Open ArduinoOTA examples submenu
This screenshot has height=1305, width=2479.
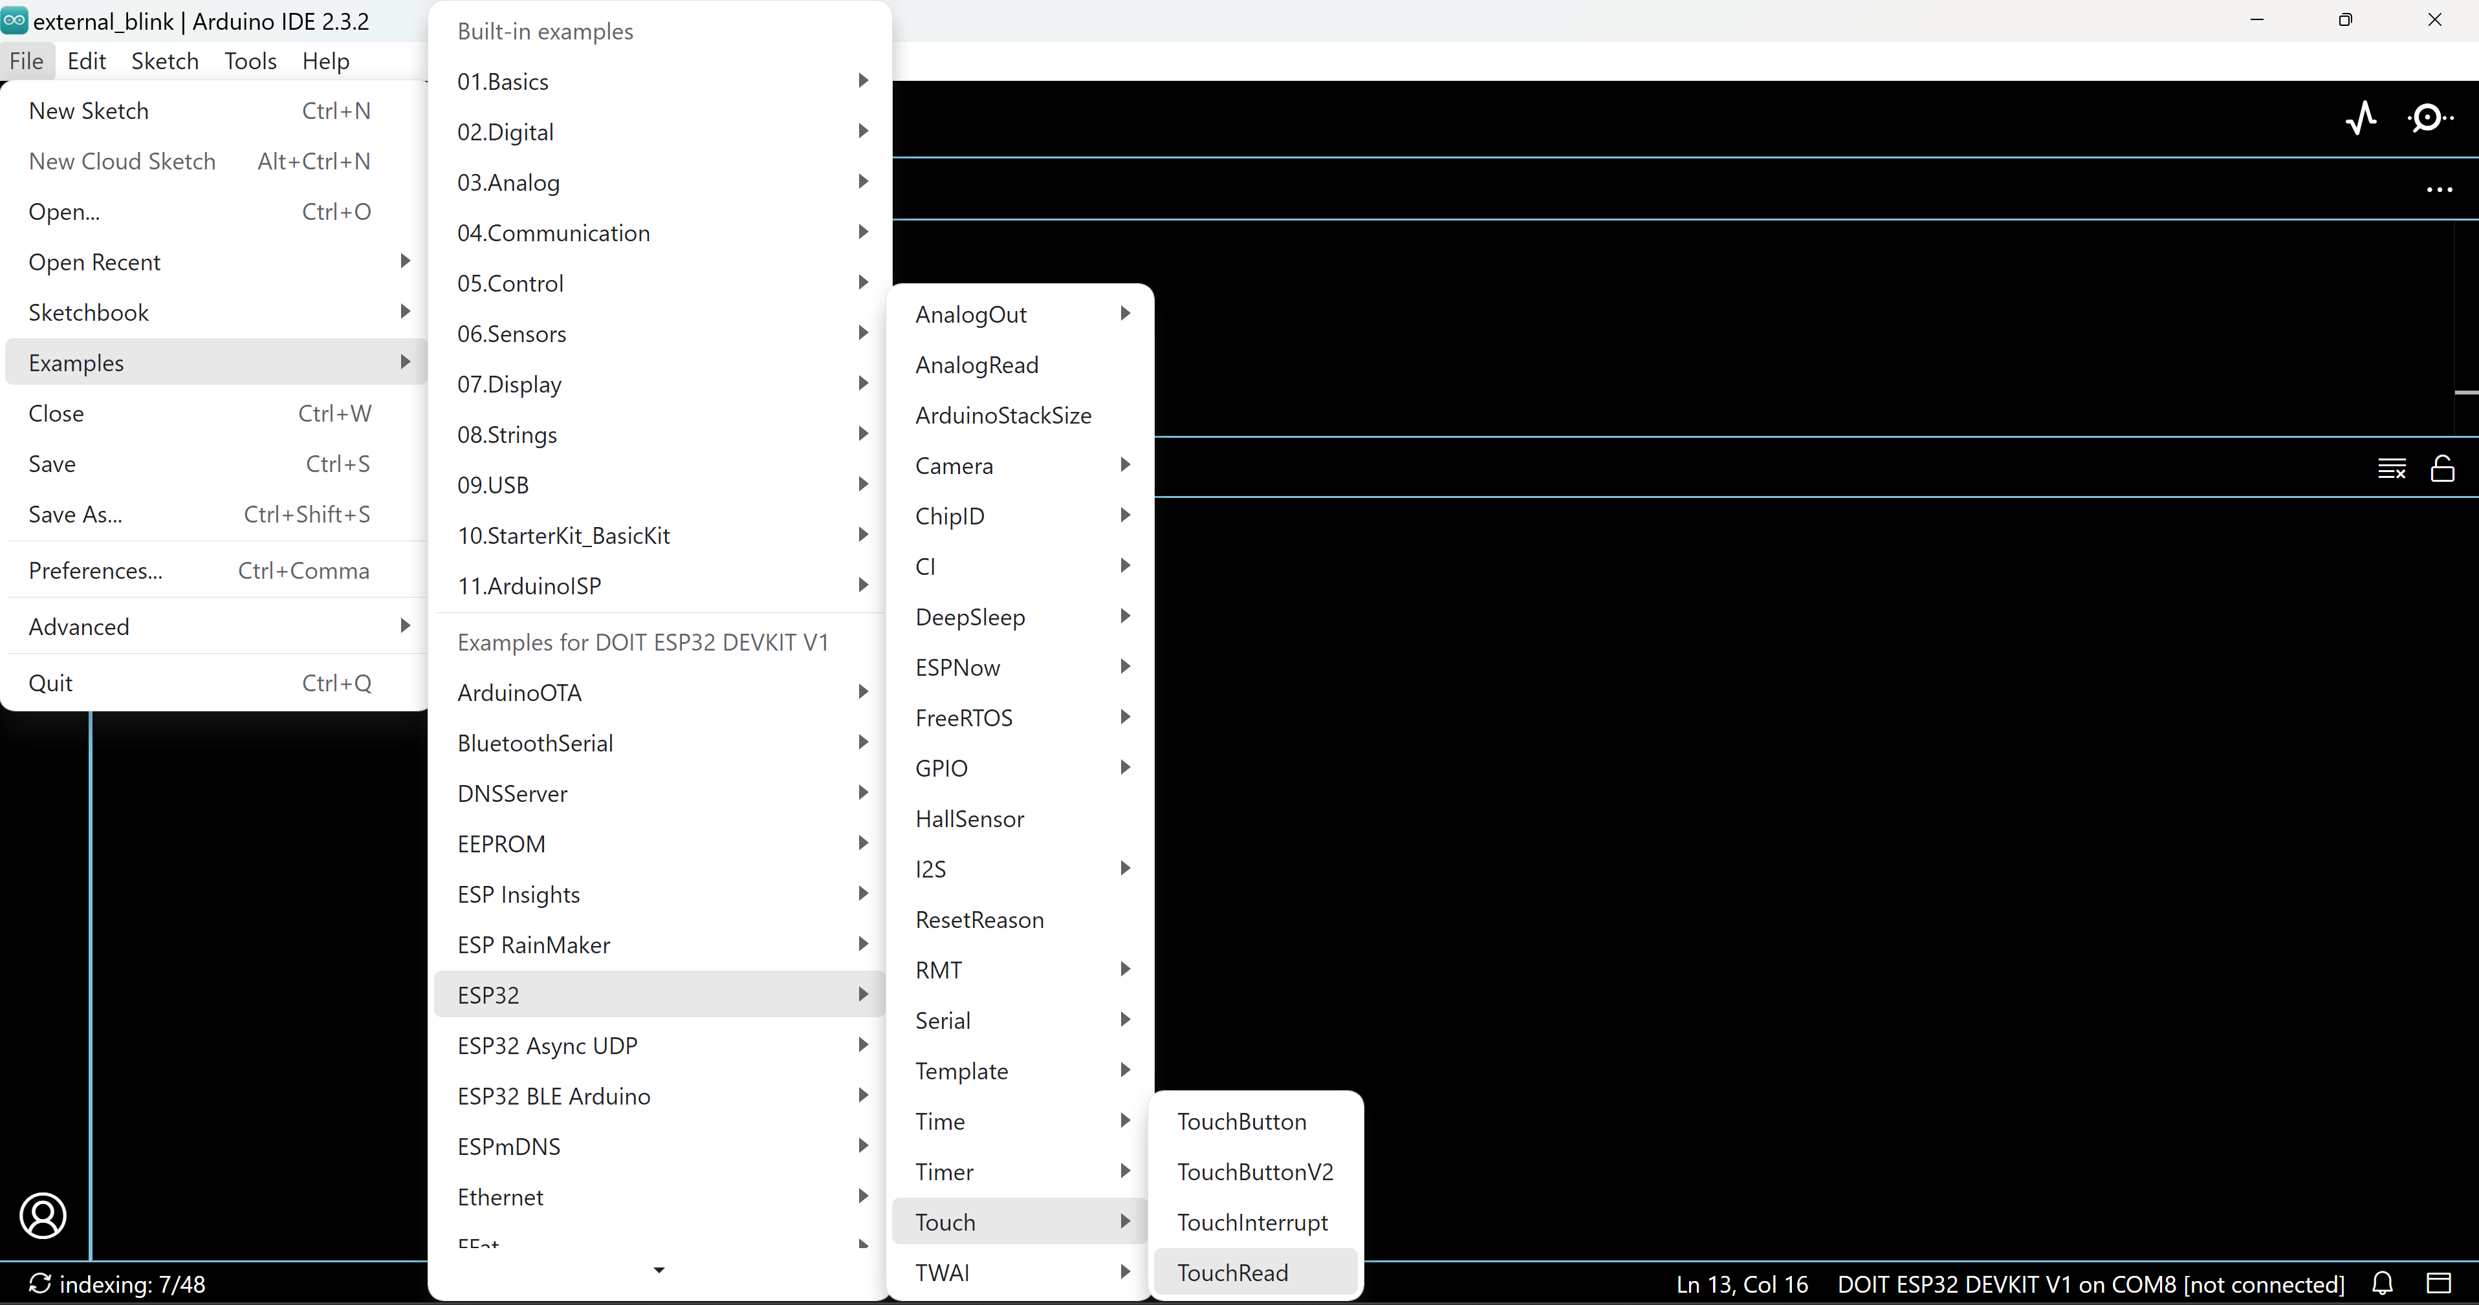(660, 693)
